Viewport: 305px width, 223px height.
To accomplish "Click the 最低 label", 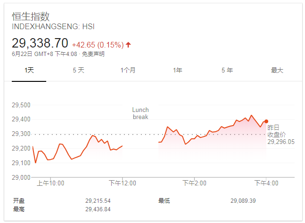I will 164,201.
